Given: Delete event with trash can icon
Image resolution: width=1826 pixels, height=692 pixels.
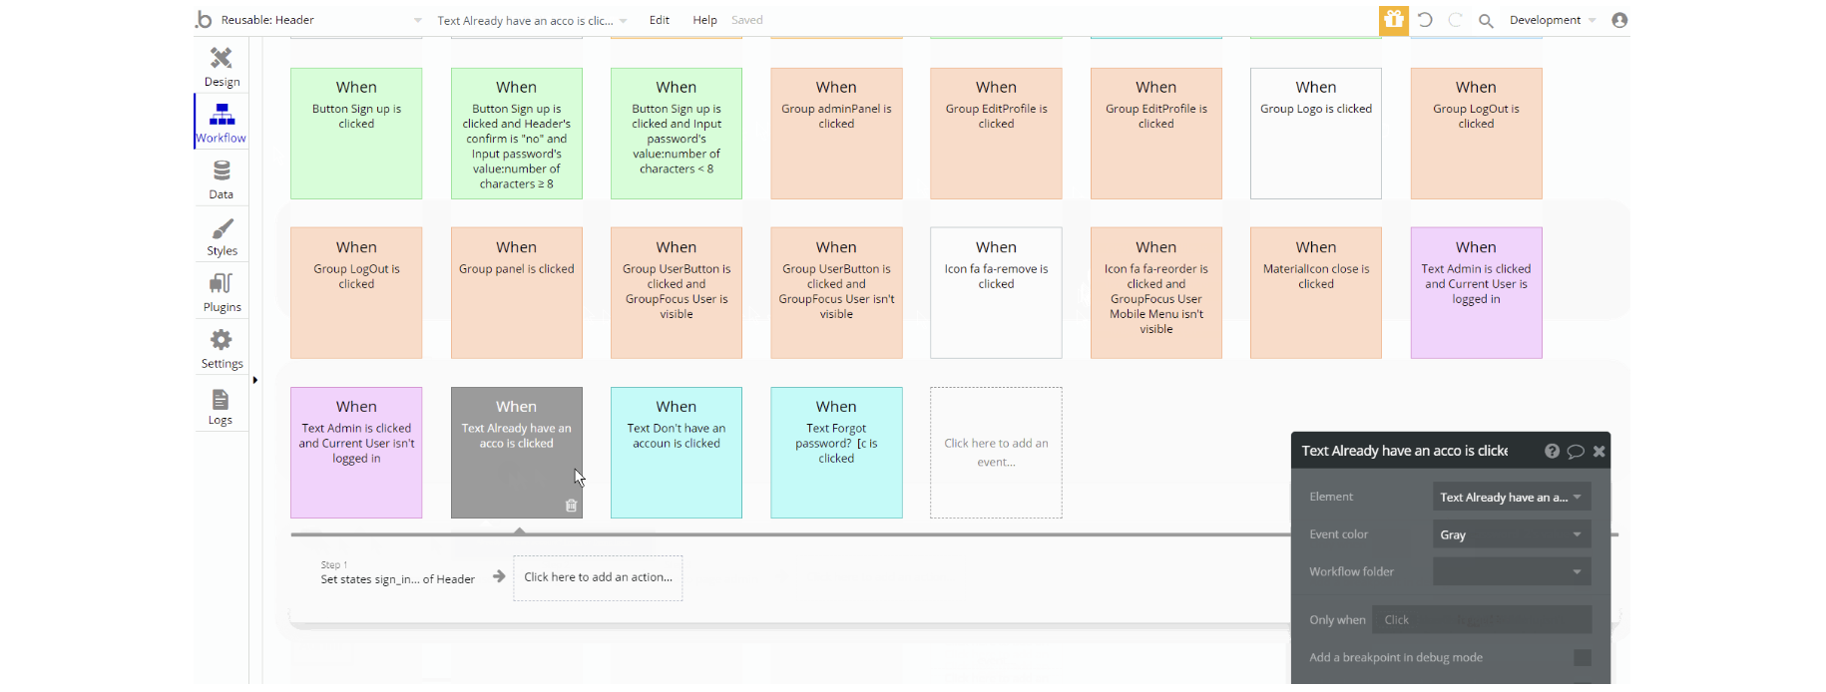Looking at the screenshot, I should pos(571,506).
